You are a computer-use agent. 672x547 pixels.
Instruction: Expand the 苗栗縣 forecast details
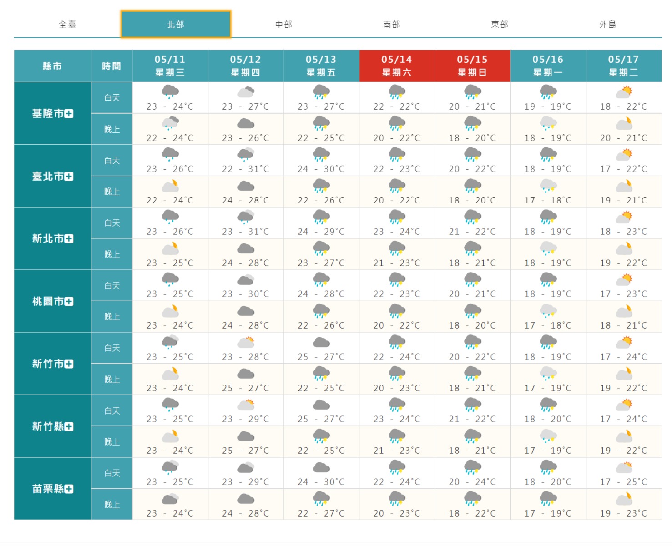69,489
